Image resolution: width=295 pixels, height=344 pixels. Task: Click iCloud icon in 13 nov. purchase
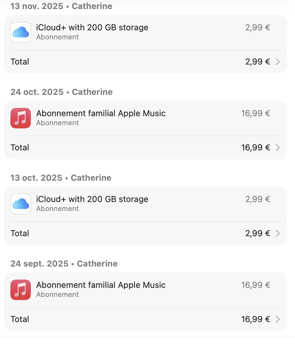[x=21, y=32]
